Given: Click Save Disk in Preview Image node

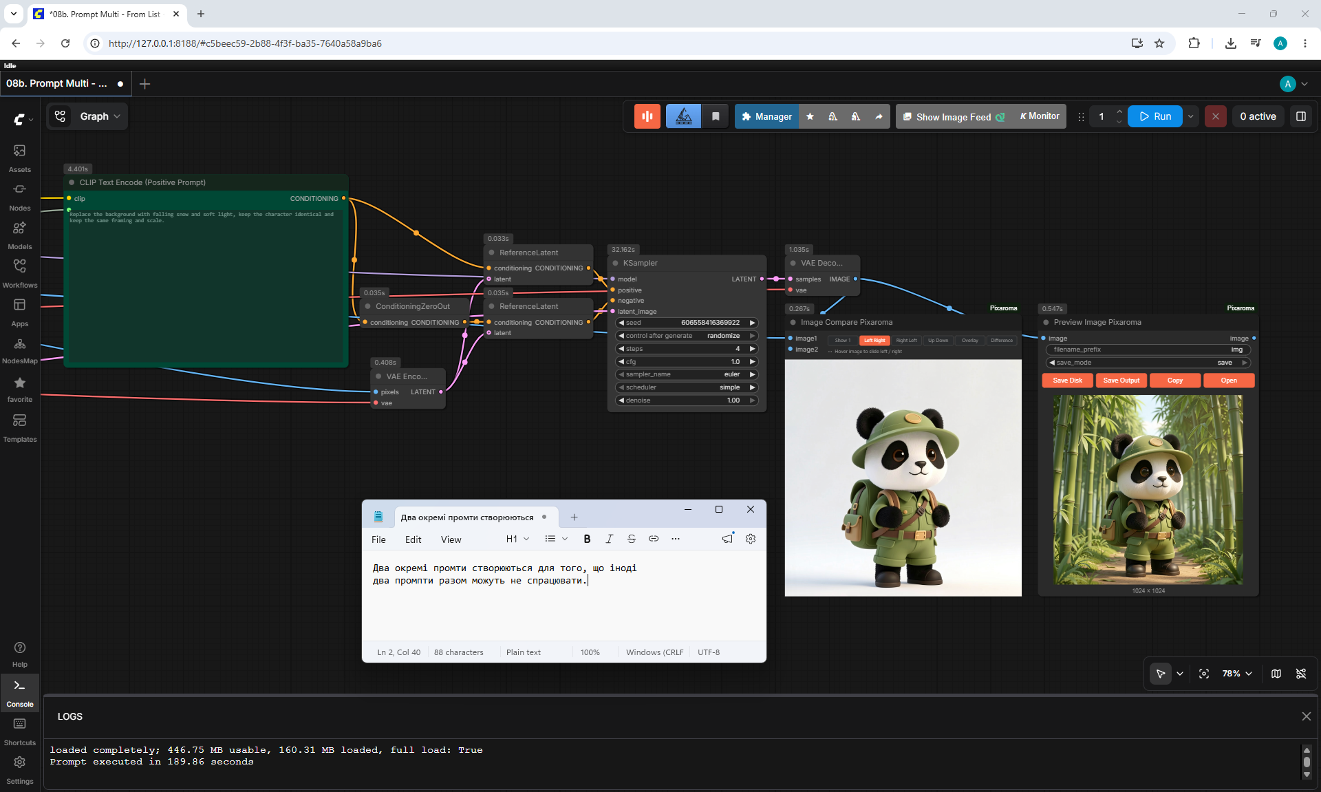Looking at the screenshot, I should [1067, 381].
